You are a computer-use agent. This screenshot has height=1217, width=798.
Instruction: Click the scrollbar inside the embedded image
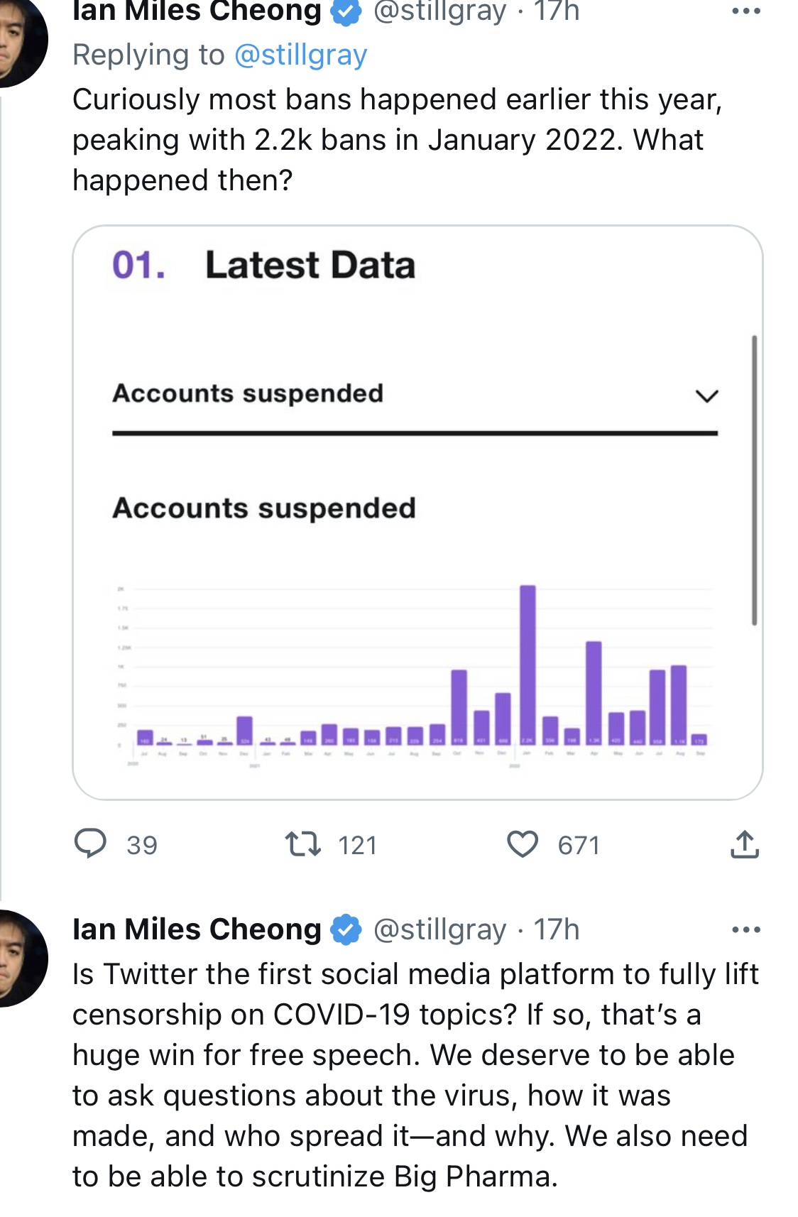754,481
